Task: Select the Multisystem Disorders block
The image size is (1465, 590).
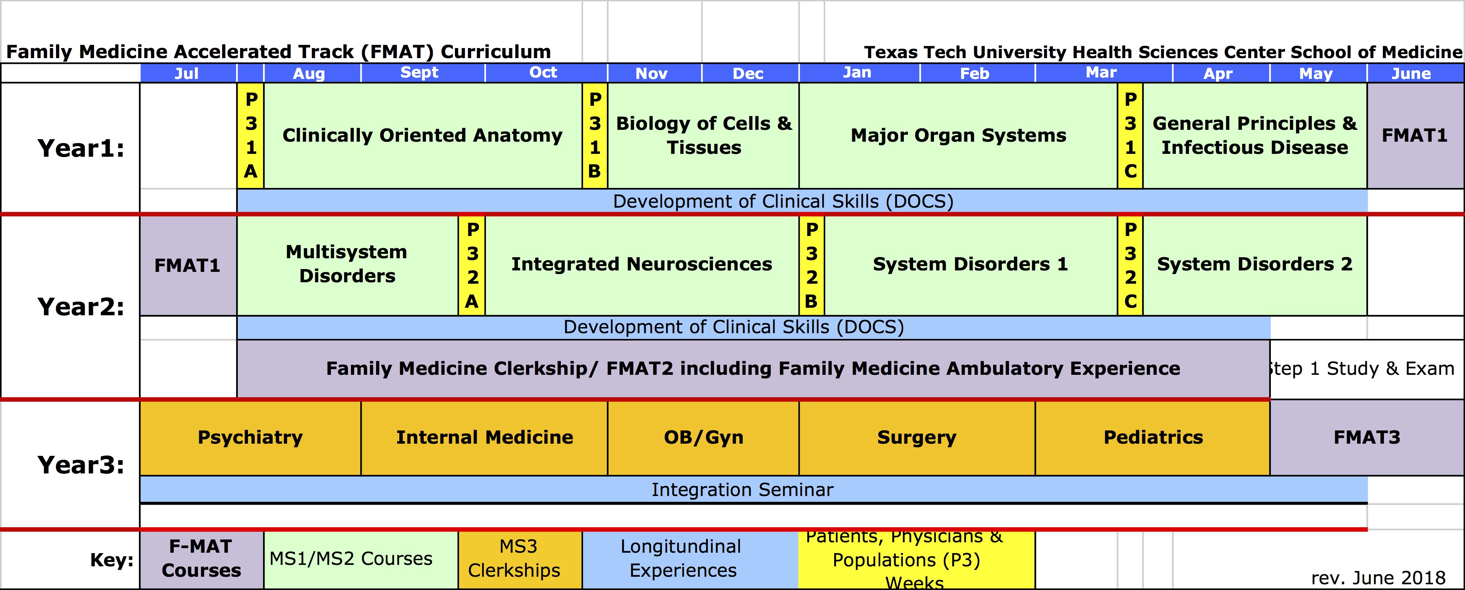Action: (x=347, y=265)
